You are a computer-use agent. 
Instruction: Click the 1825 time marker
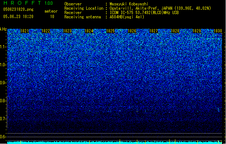110,31
